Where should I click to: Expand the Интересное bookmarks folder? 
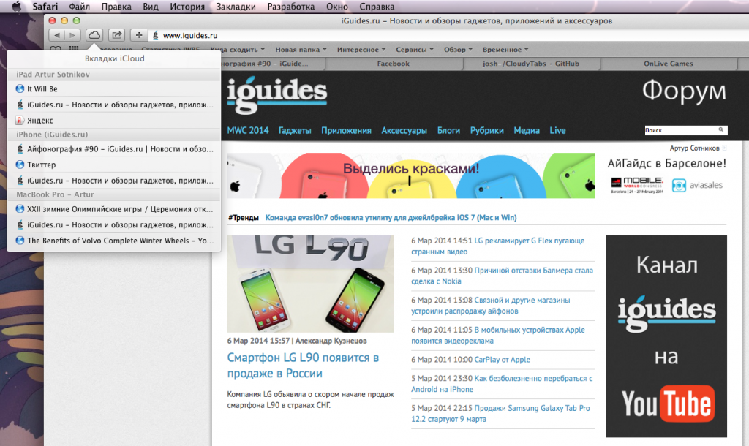coord(361,49)
